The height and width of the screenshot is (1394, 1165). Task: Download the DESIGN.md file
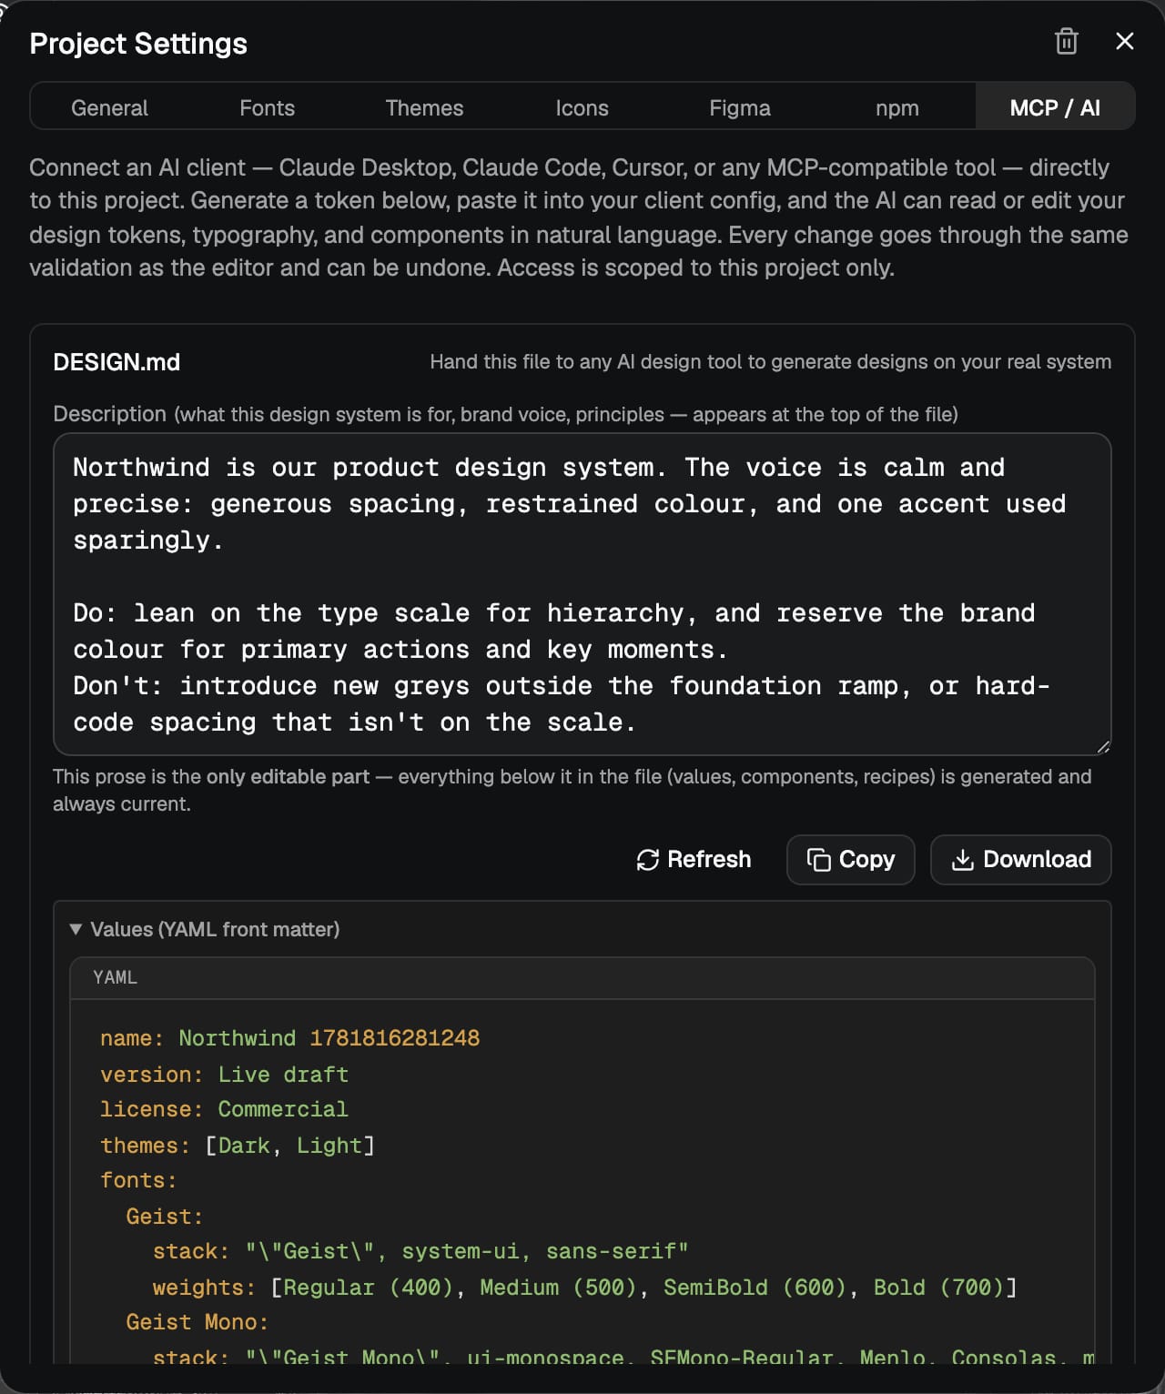1020,860
